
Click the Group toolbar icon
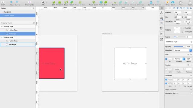pyautogui.click(x=11, y=3)
